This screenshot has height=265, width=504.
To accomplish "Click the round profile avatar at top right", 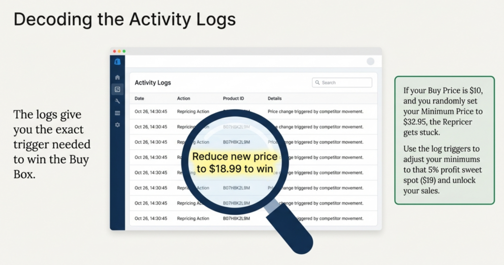I will pos(371,61).
